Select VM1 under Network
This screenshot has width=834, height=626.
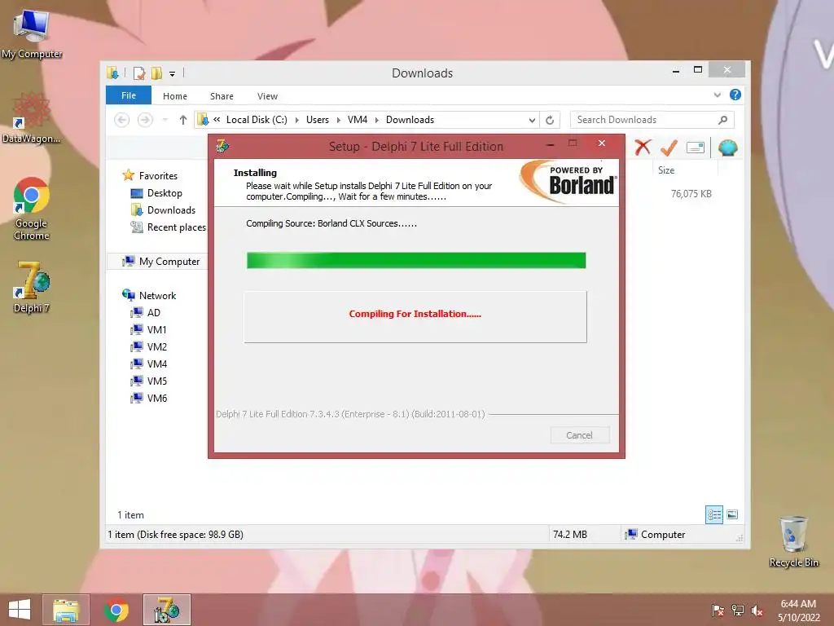click(x=156, y=329)
